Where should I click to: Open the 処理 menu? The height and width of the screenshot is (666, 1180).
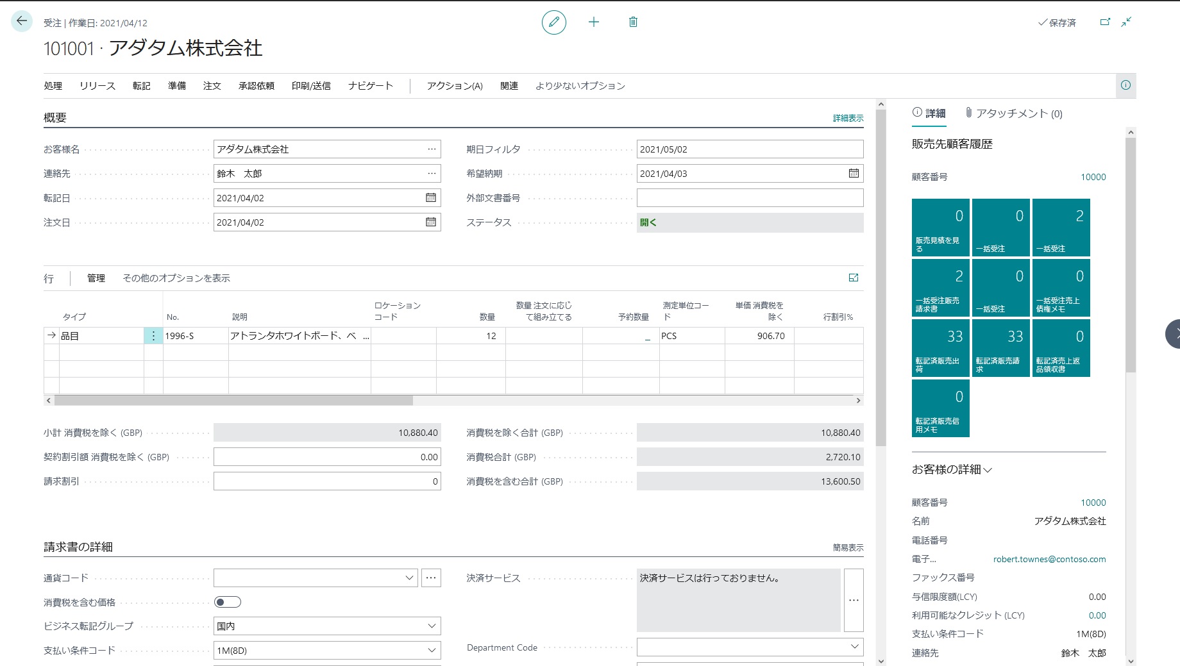point(53,86)
